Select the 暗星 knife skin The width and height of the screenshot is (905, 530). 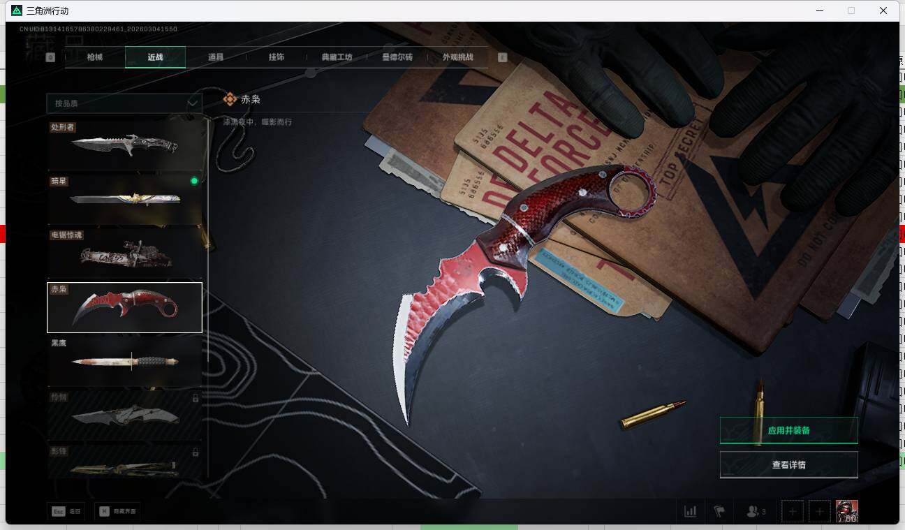coord(124,198)
